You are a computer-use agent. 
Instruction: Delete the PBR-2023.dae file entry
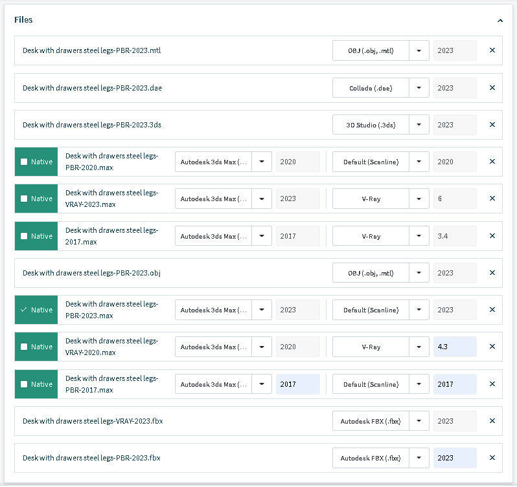coord(492,88)
